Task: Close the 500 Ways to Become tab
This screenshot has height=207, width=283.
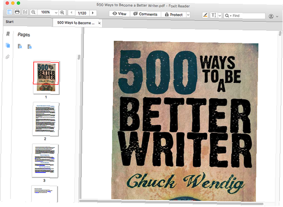Action: pyautogui.click(x=99, y=23)
